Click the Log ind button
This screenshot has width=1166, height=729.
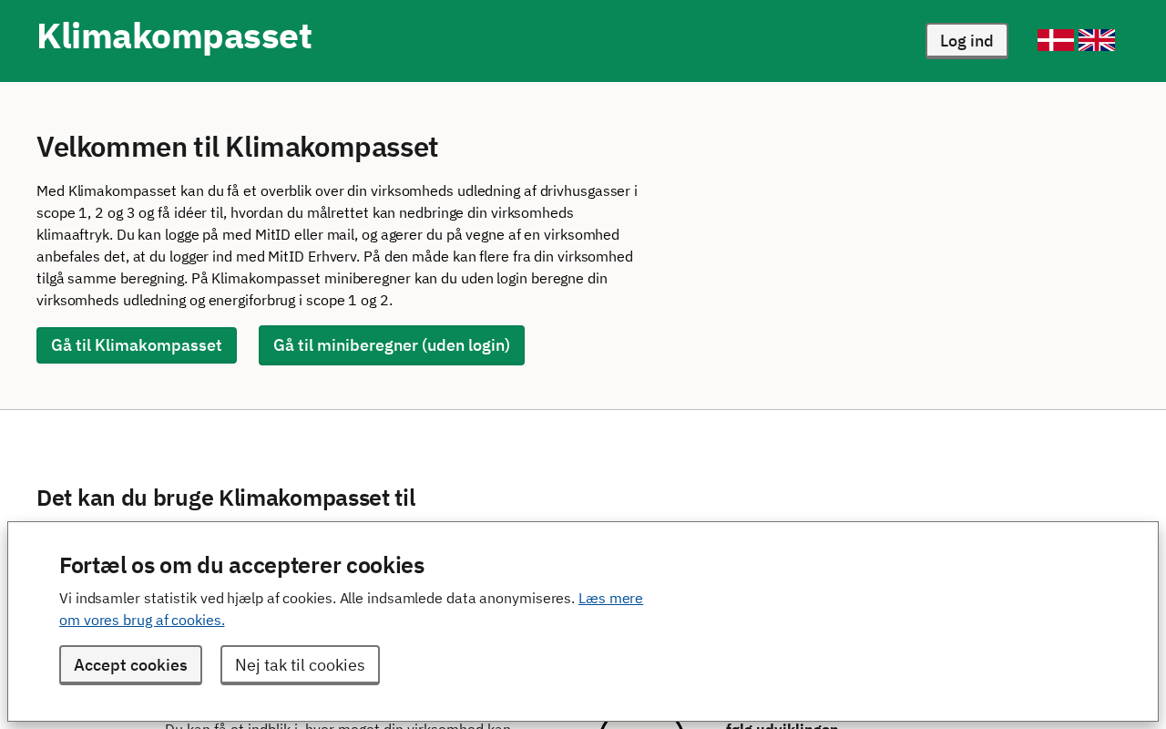tap(967, 41)
